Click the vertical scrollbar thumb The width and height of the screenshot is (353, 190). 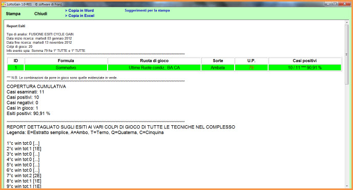[347, 54]
